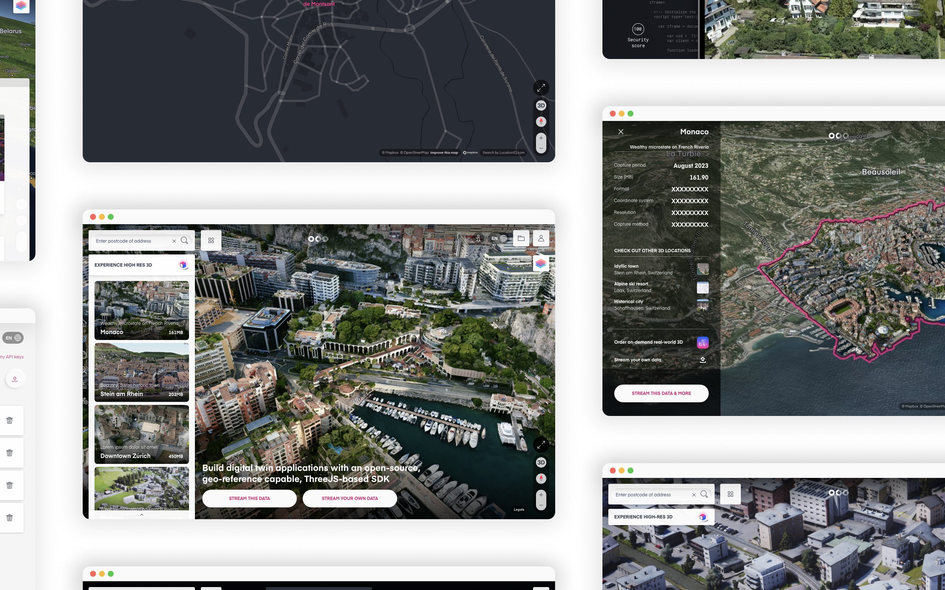Image resolution: width=945 pixels, height=590 pixels.
Task: Click the layers icon at the top-left globe window
Action: click(21, 6)
